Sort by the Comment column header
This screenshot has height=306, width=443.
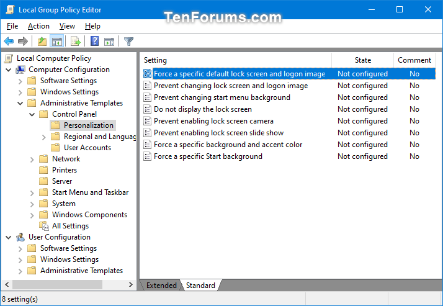(414, 60)
